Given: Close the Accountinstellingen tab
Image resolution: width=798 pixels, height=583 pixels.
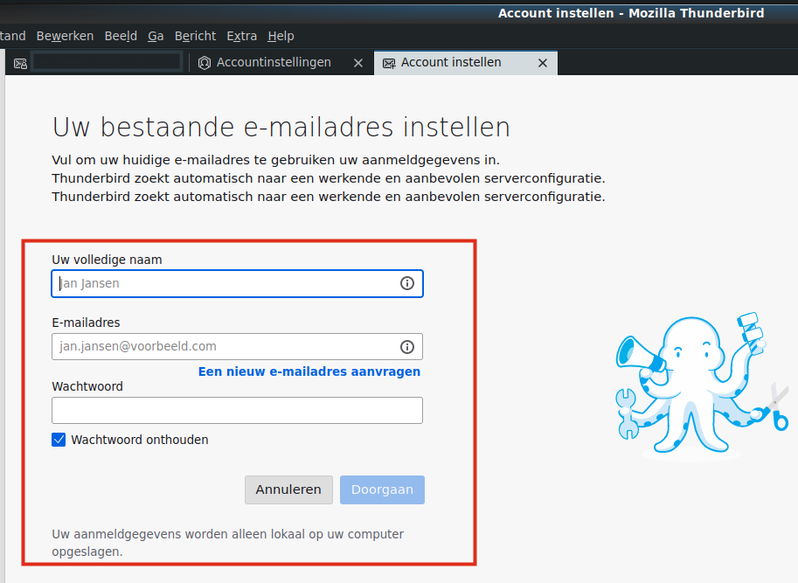Looking at the screenshot, I should tap(358, 63).
